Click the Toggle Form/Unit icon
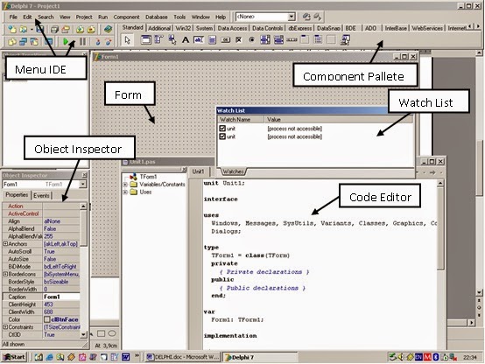Viewport: 485px width, 364px height. tap(34, 41)
